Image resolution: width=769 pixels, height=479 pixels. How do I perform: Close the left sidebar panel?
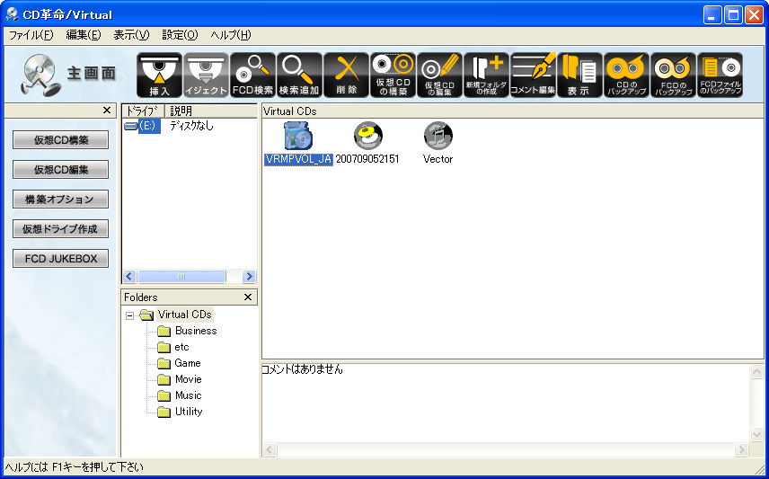(107, 111)
